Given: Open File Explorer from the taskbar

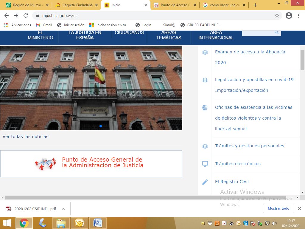Looking at the screenshot, I should click(61, 223).
